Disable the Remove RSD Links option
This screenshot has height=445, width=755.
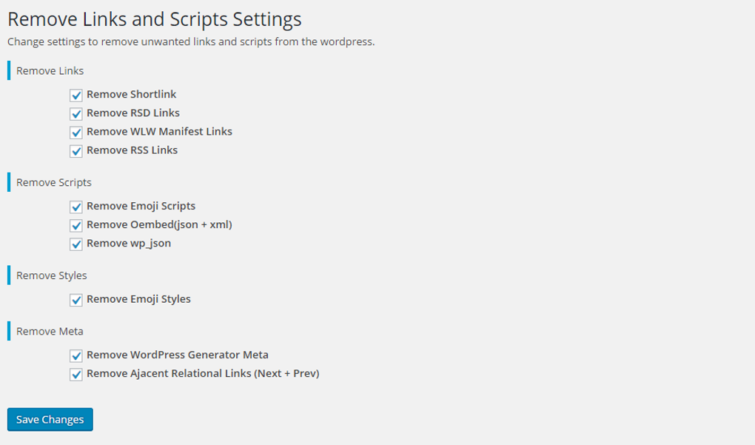pyautogui.click(x=75, y=113)
